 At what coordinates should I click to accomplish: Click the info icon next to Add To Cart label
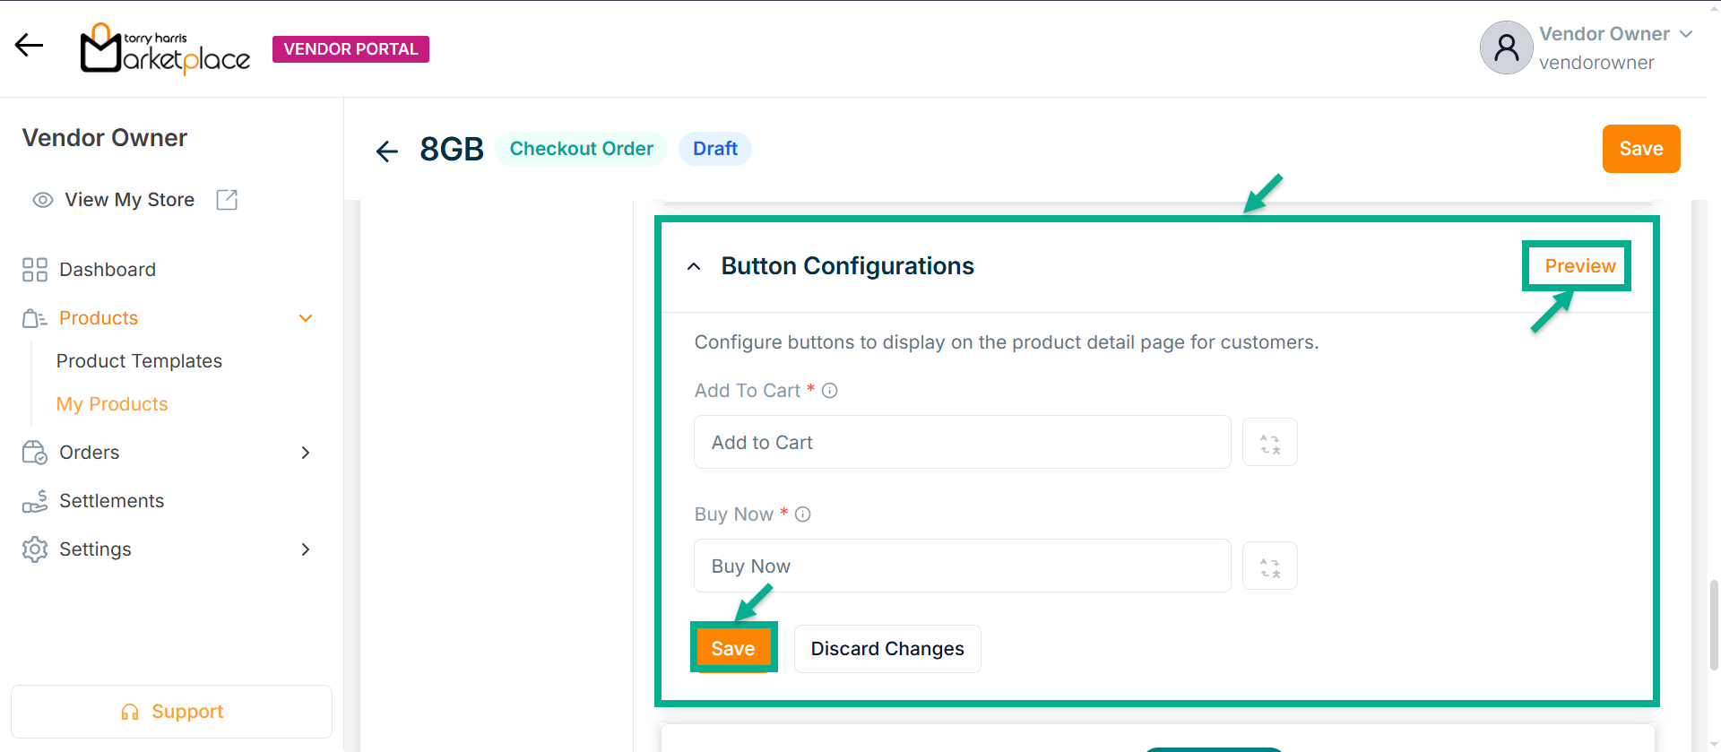[830, 391]
